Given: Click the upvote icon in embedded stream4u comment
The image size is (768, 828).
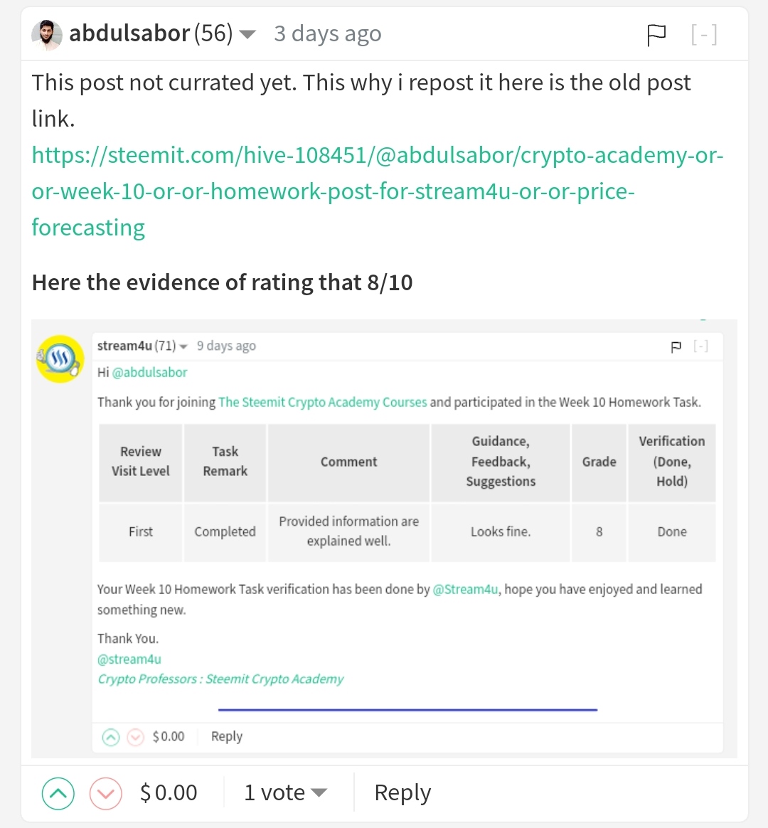Looking at the screenshot, I should [x=110, y=737].
